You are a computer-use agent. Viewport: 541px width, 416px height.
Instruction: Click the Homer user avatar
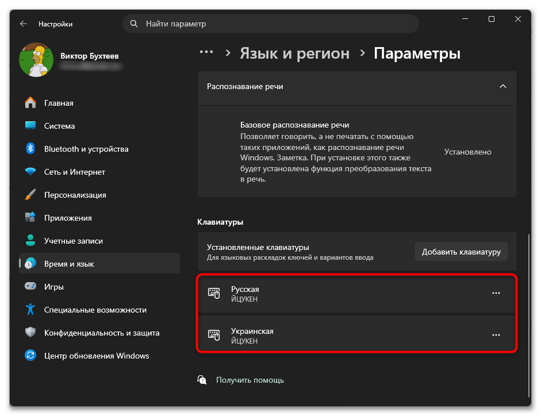point(36,60)
